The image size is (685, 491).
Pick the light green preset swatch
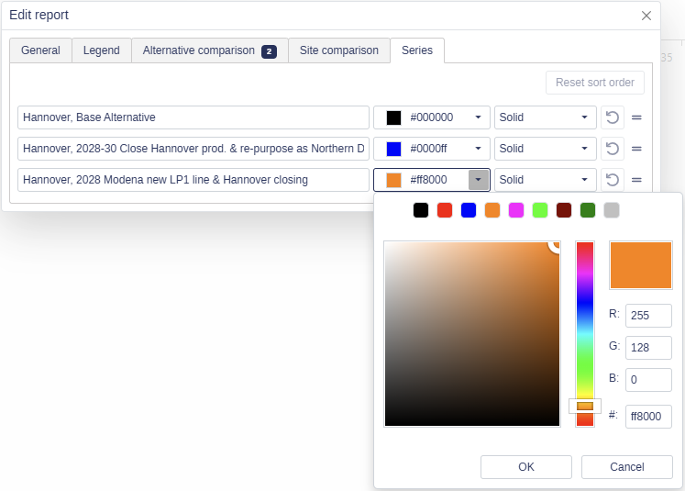point(540,210)
